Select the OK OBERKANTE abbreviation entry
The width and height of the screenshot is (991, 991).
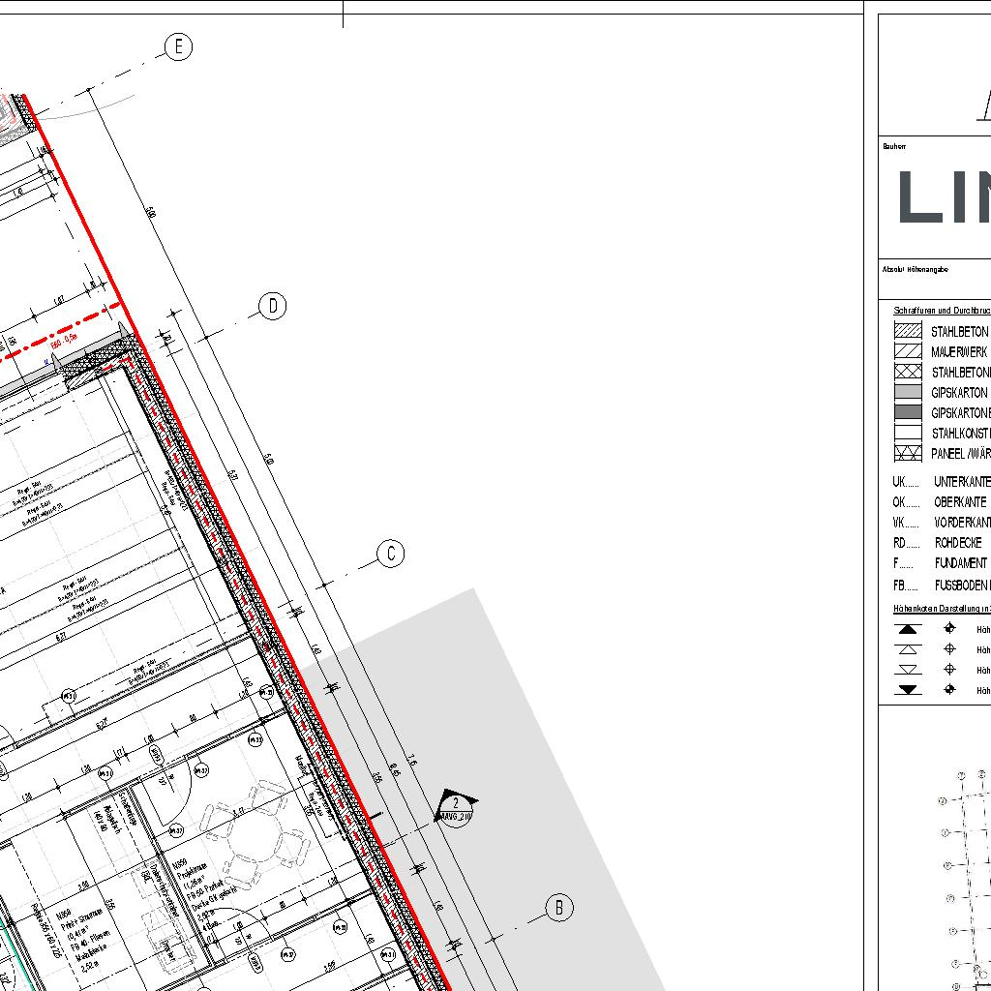940,502
